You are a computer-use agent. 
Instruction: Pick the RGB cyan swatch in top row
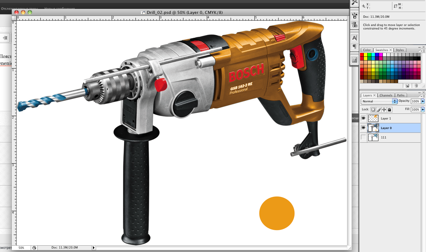pos(373,55)
